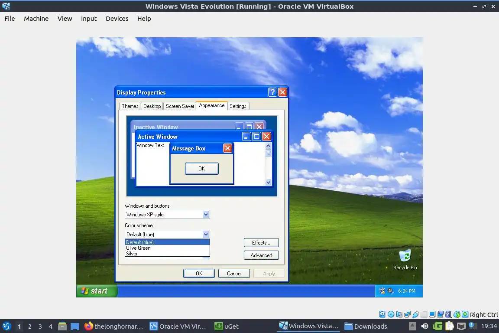This screenshot has width=499, height=333.
Task: Click the Effects... button
Action: (261, 242)
